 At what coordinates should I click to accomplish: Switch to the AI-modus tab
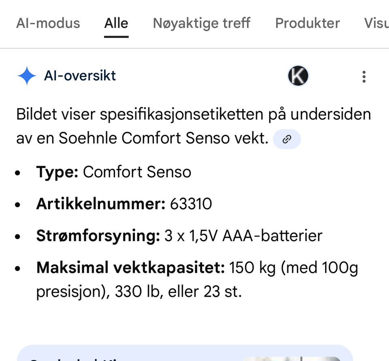pos(48,23)
